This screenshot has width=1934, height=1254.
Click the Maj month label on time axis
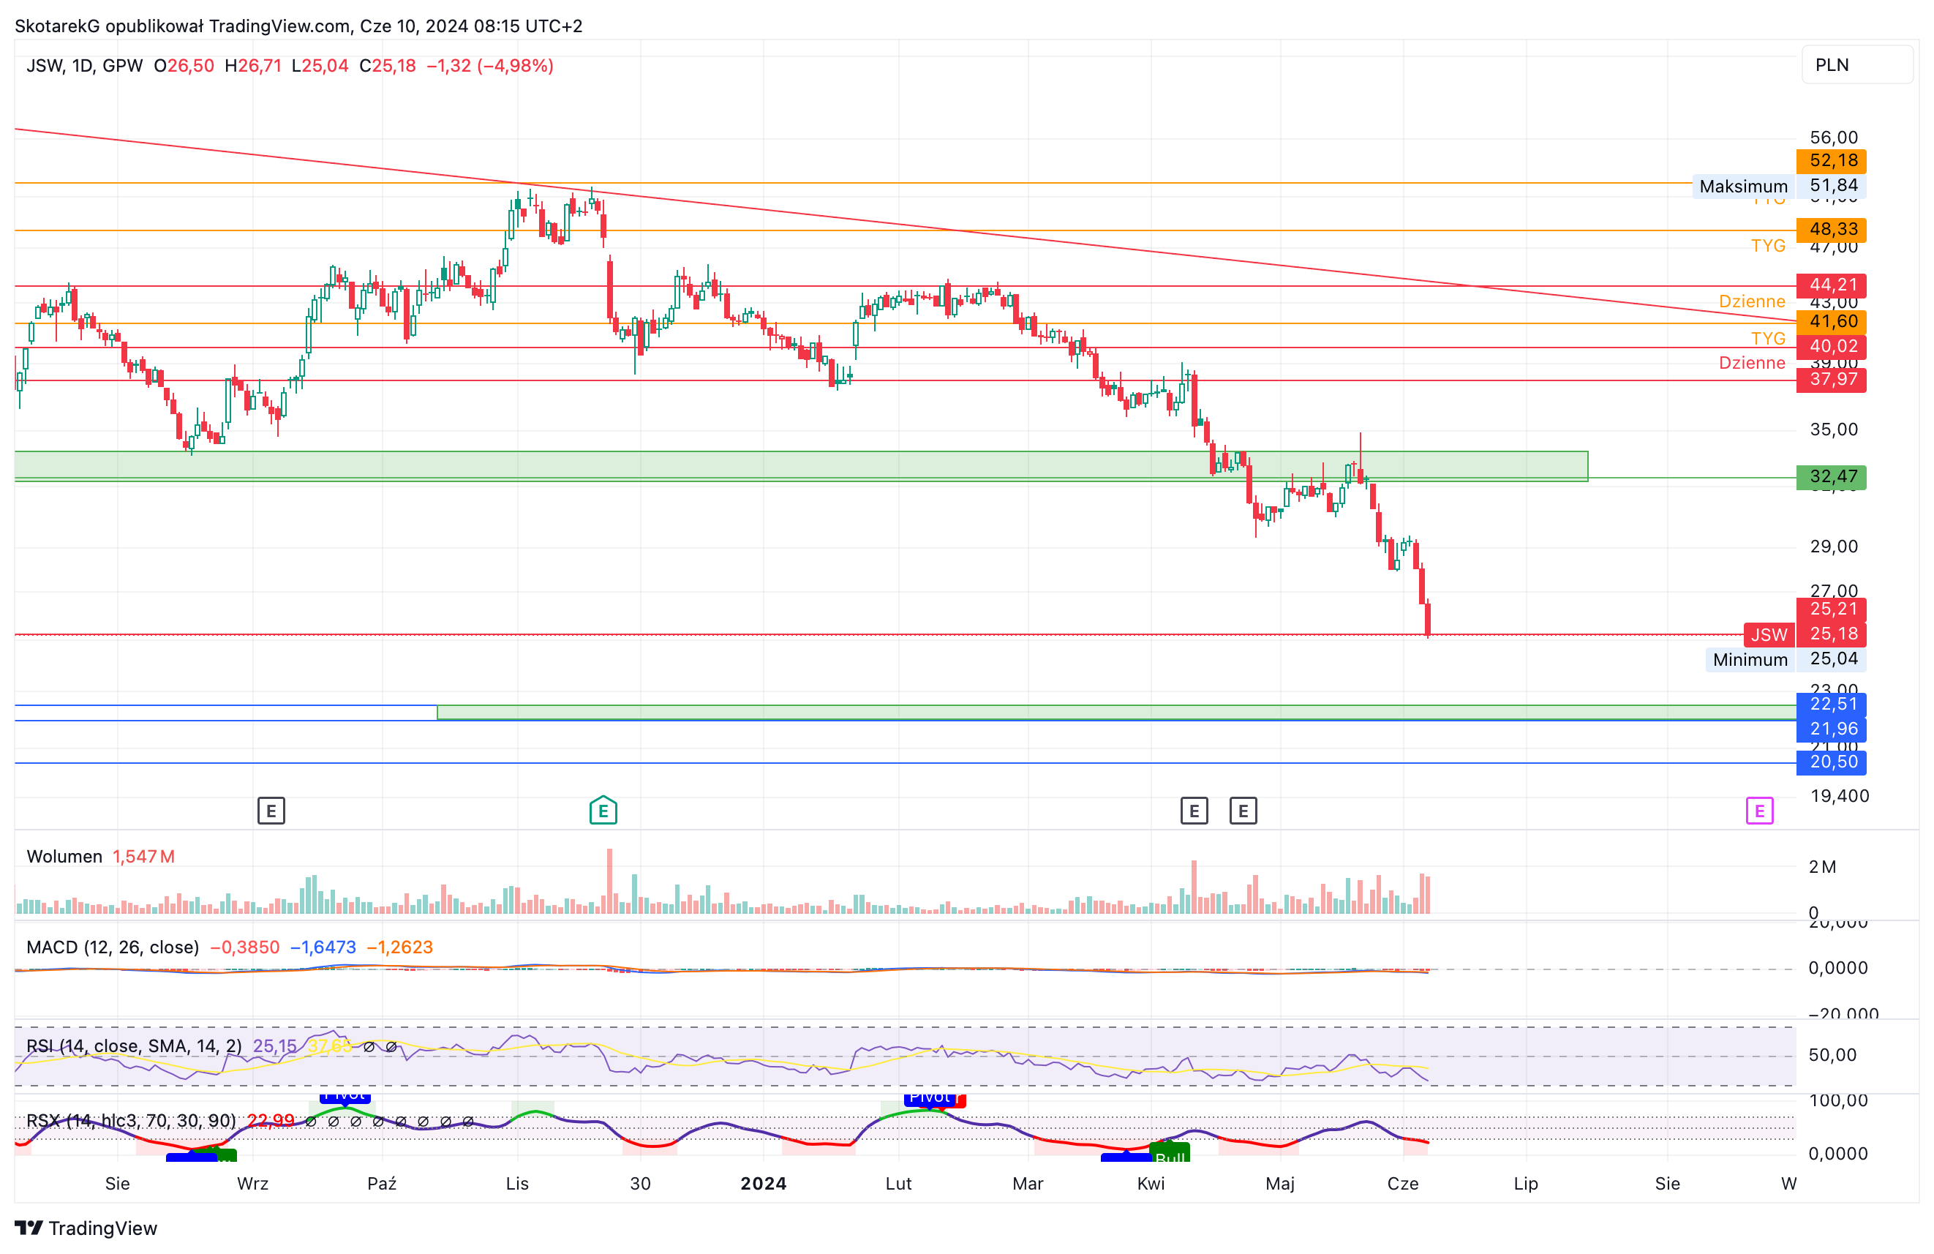click(x=1280, y=1183)
